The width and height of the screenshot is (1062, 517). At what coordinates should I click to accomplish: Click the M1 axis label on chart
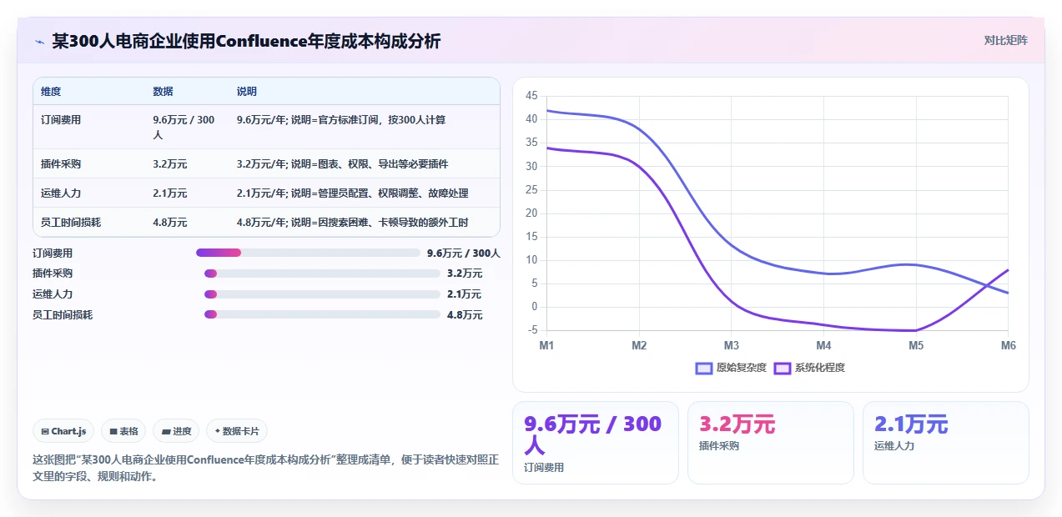[x=547, y=345]
